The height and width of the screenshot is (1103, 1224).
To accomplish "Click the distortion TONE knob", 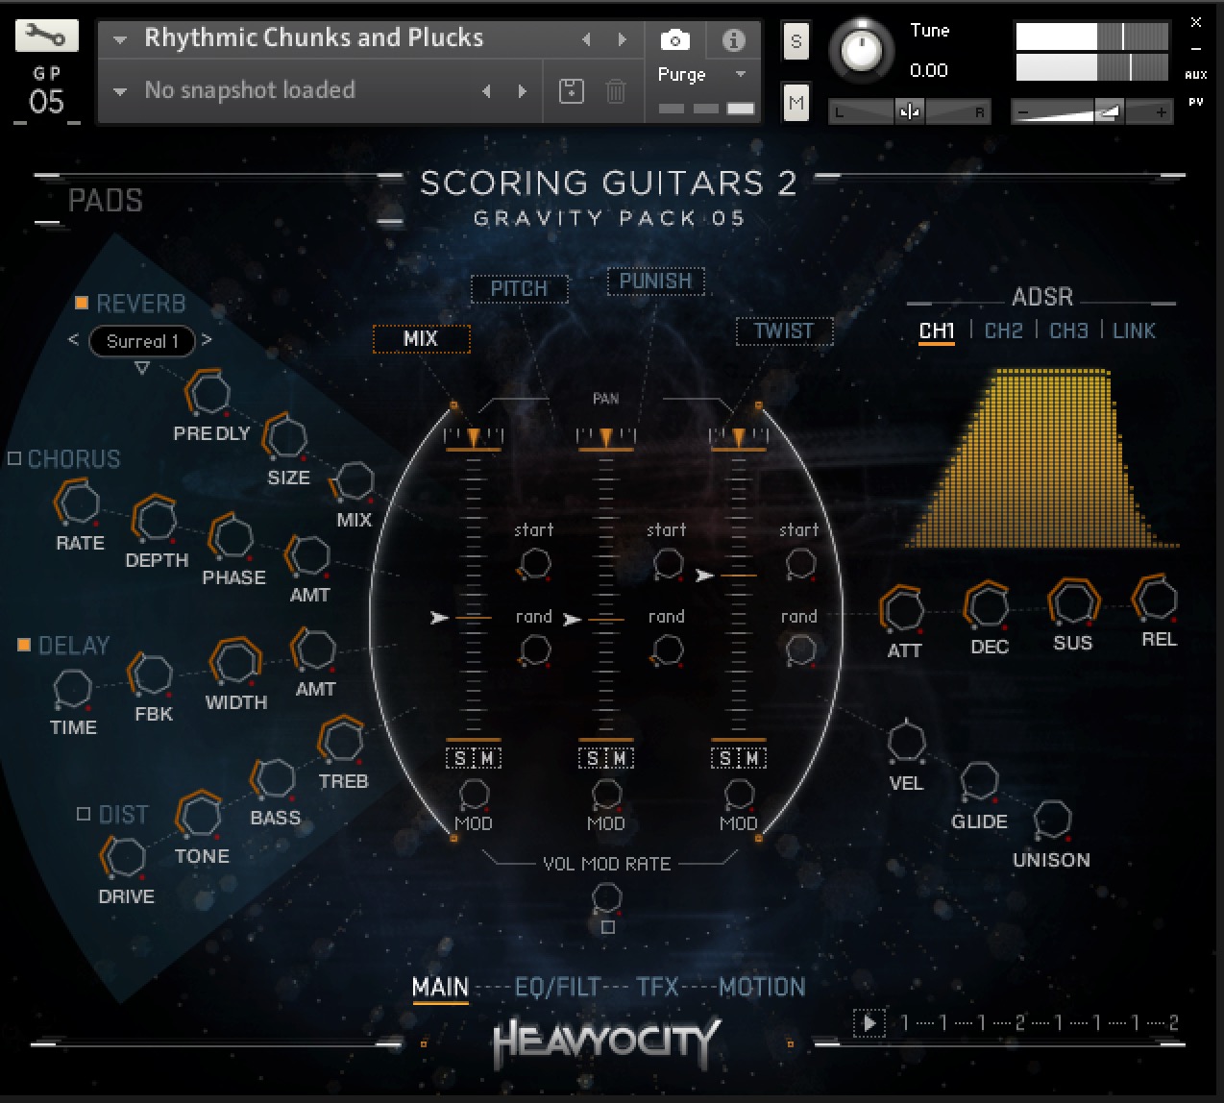I will pos(200,817).
